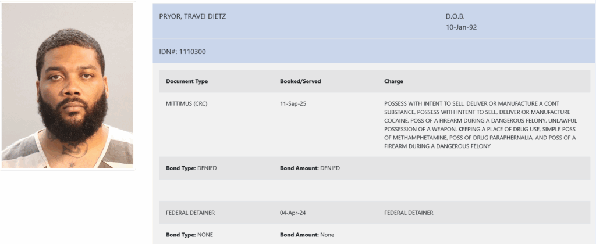Image resolution: width=596 pixels, height=244 pixels.
Task: Click Bond Type: NONE field
Action: click(189, 235)
